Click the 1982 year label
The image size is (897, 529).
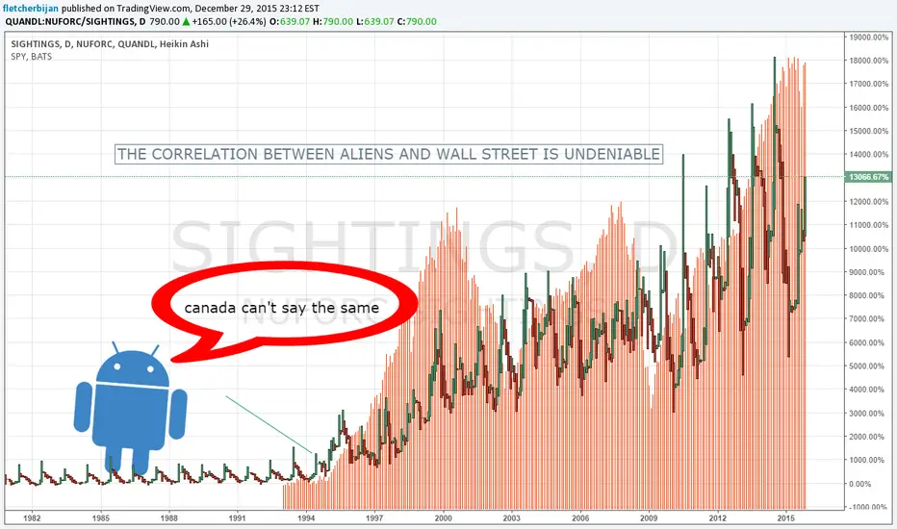click(32, 518)
